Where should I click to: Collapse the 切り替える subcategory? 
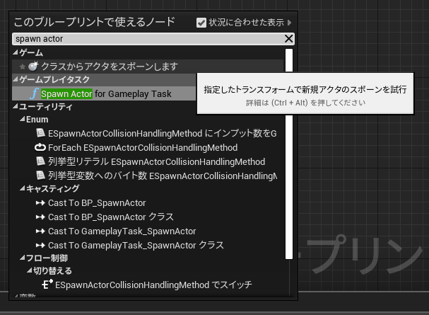point(29,270)
